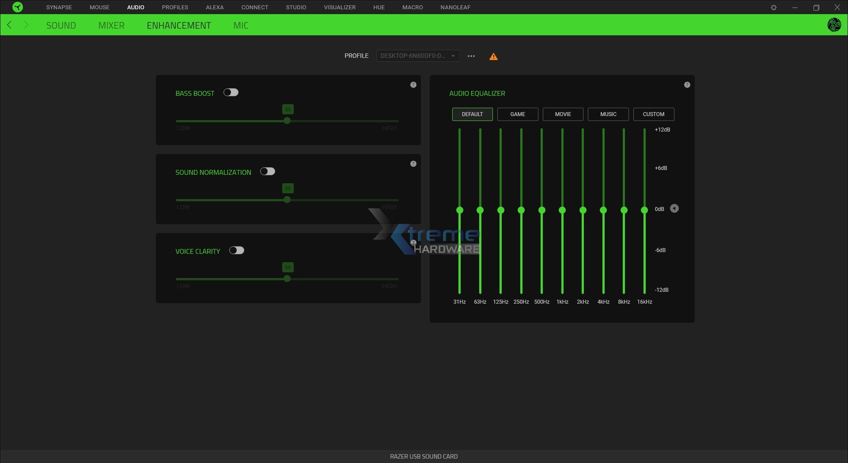Click the ellipsis beside the profile dropdown
The image size is (848, 463).
pos(471,56)
